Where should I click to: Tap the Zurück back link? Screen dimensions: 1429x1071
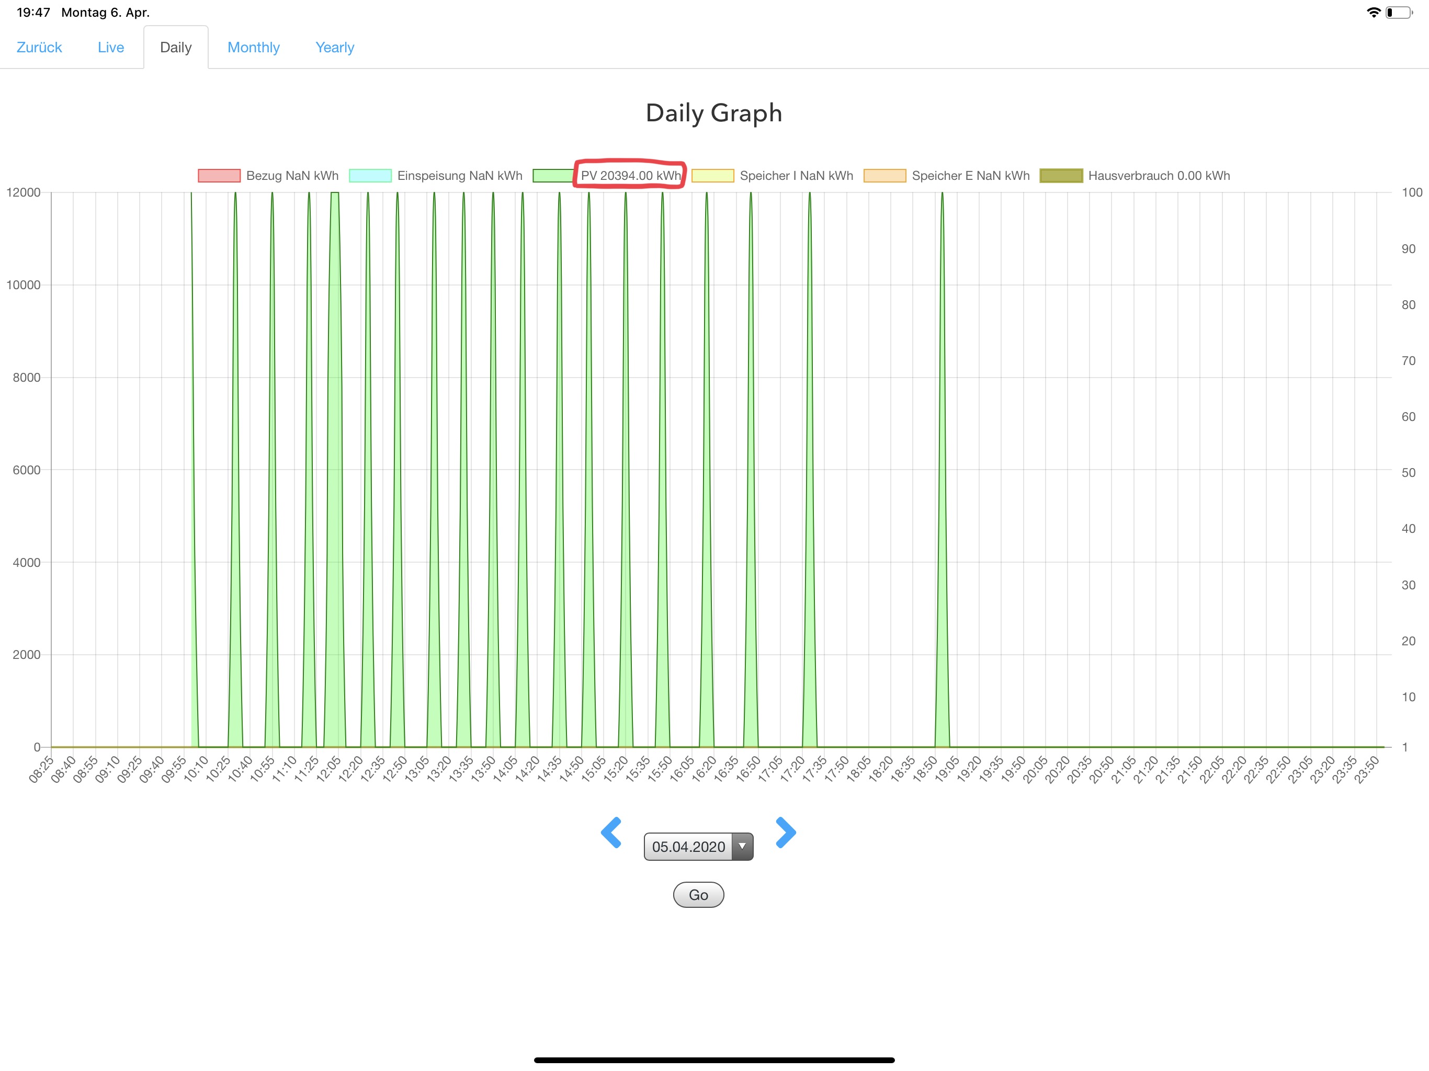pos(39,47)
